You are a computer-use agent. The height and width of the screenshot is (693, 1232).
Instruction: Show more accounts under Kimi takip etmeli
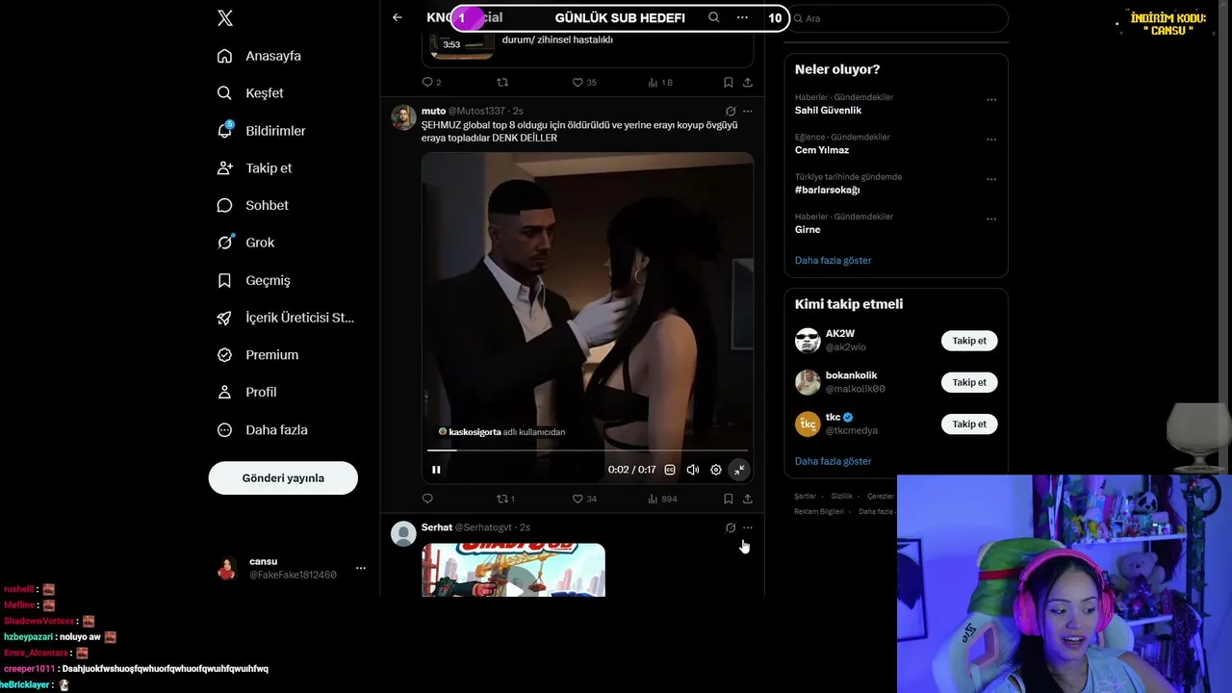pos(833,461)
